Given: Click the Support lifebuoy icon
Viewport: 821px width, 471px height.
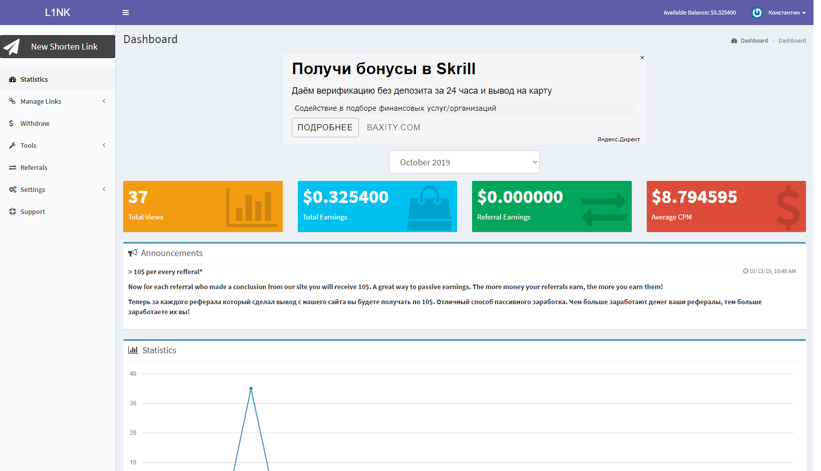Looking at the screenshot, I should click(13, 211).
